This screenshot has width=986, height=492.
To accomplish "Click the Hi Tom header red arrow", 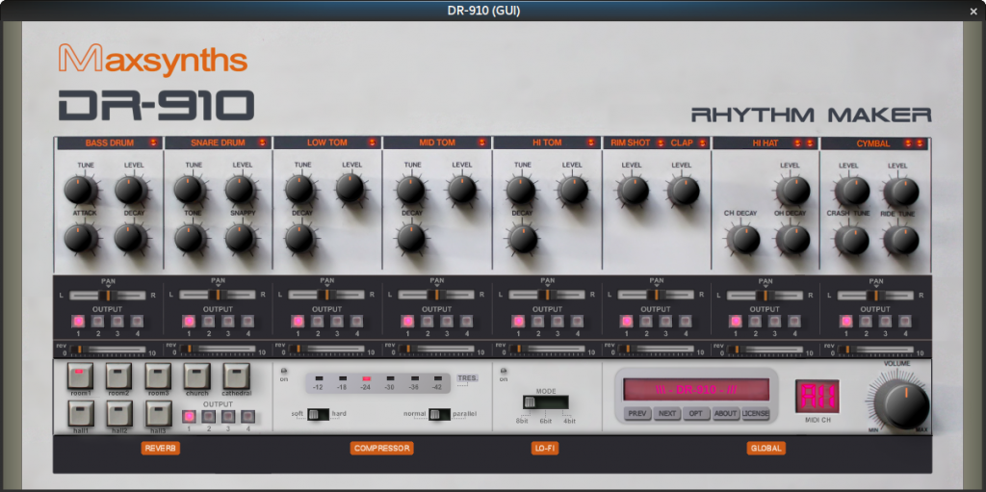I will coord(591,142).
